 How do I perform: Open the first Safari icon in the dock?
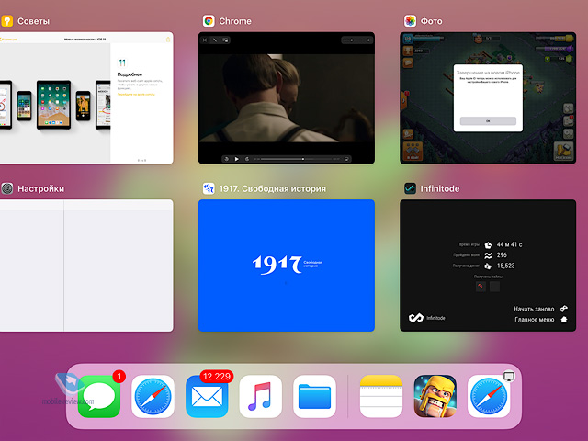pos(153,397)
